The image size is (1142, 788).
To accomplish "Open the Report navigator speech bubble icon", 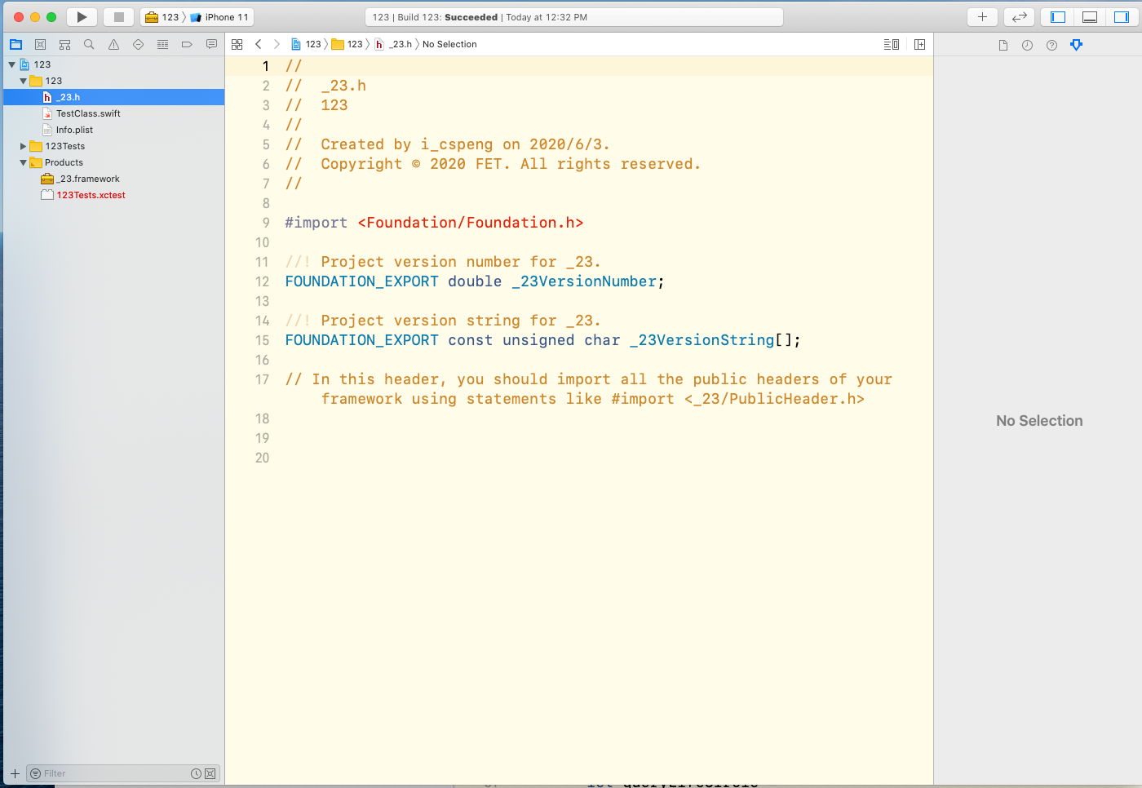I will coord(211,44).
